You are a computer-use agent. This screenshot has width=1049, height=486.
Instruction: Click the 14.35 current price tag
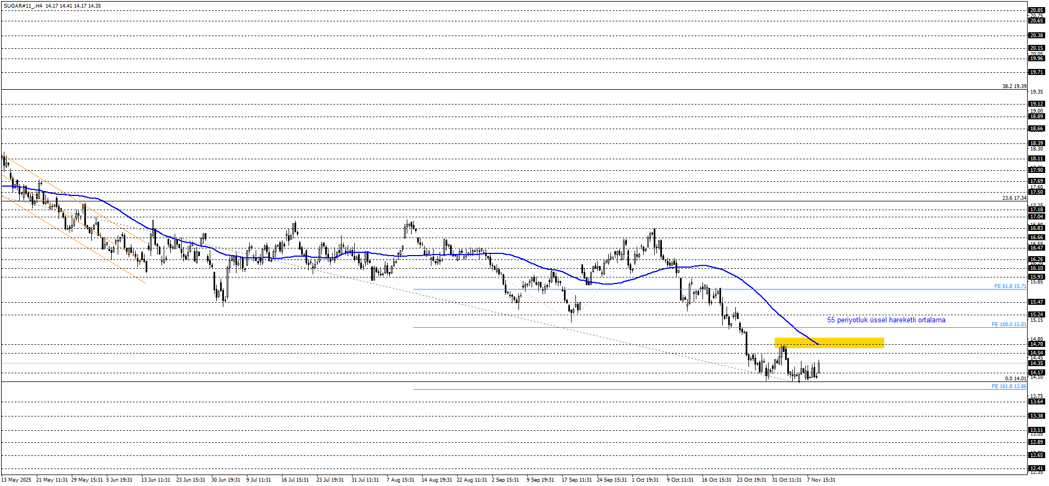[x=1036, y=363]
